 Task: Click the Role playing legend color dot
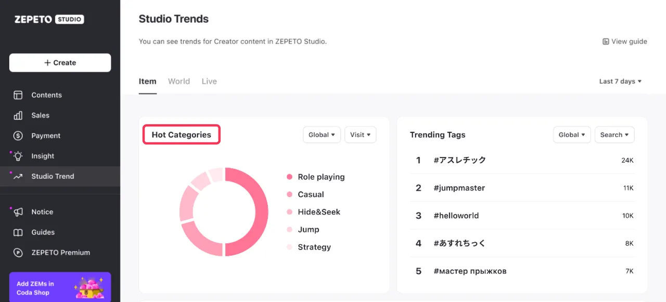pyautogui.click(x=289, y=177)
